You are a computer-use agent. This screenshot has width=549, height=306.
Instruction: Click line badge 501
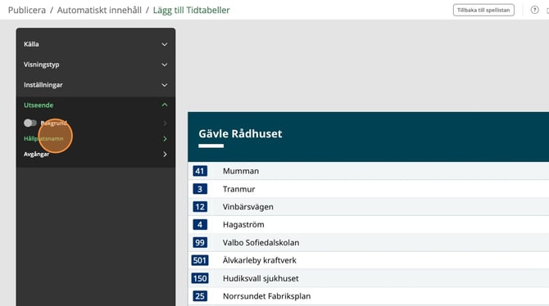pyautogui.click(x=200, y=260)
